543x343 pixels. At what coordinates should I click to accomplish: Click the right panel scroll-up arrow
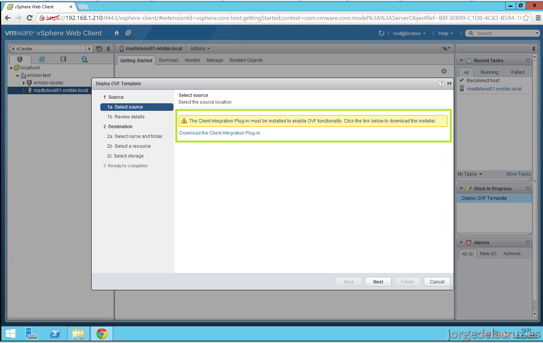pyautogui.click(x=534, y=57)
